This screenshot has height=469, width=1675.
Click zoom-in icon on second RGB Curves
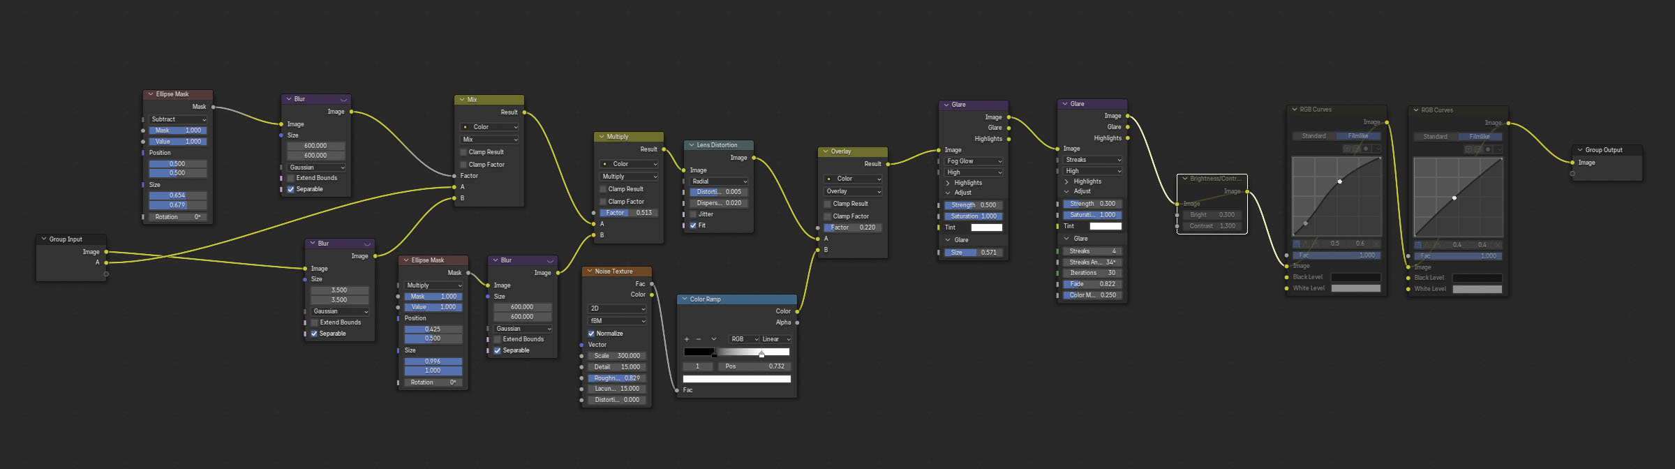pos(1468,149)
